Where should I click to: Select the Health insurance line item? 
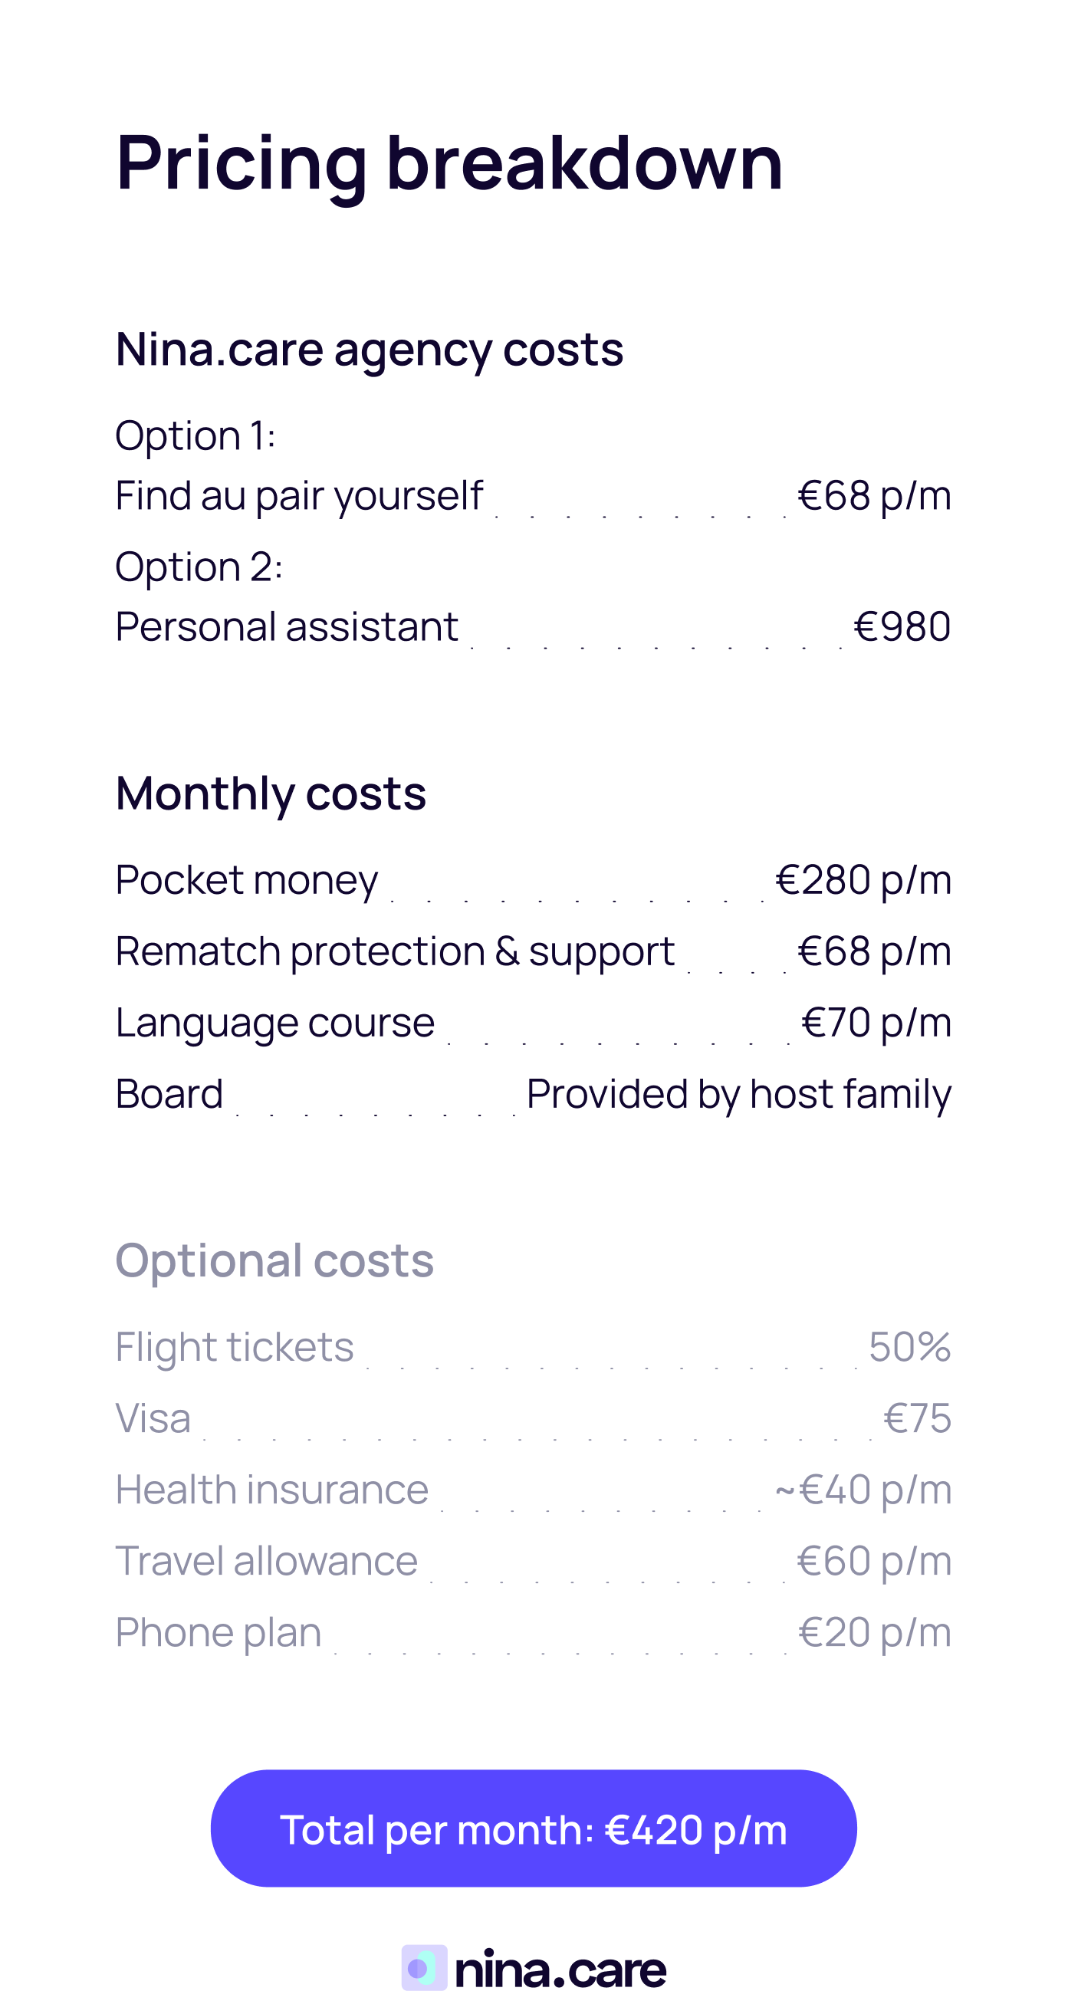[271, 1490]
